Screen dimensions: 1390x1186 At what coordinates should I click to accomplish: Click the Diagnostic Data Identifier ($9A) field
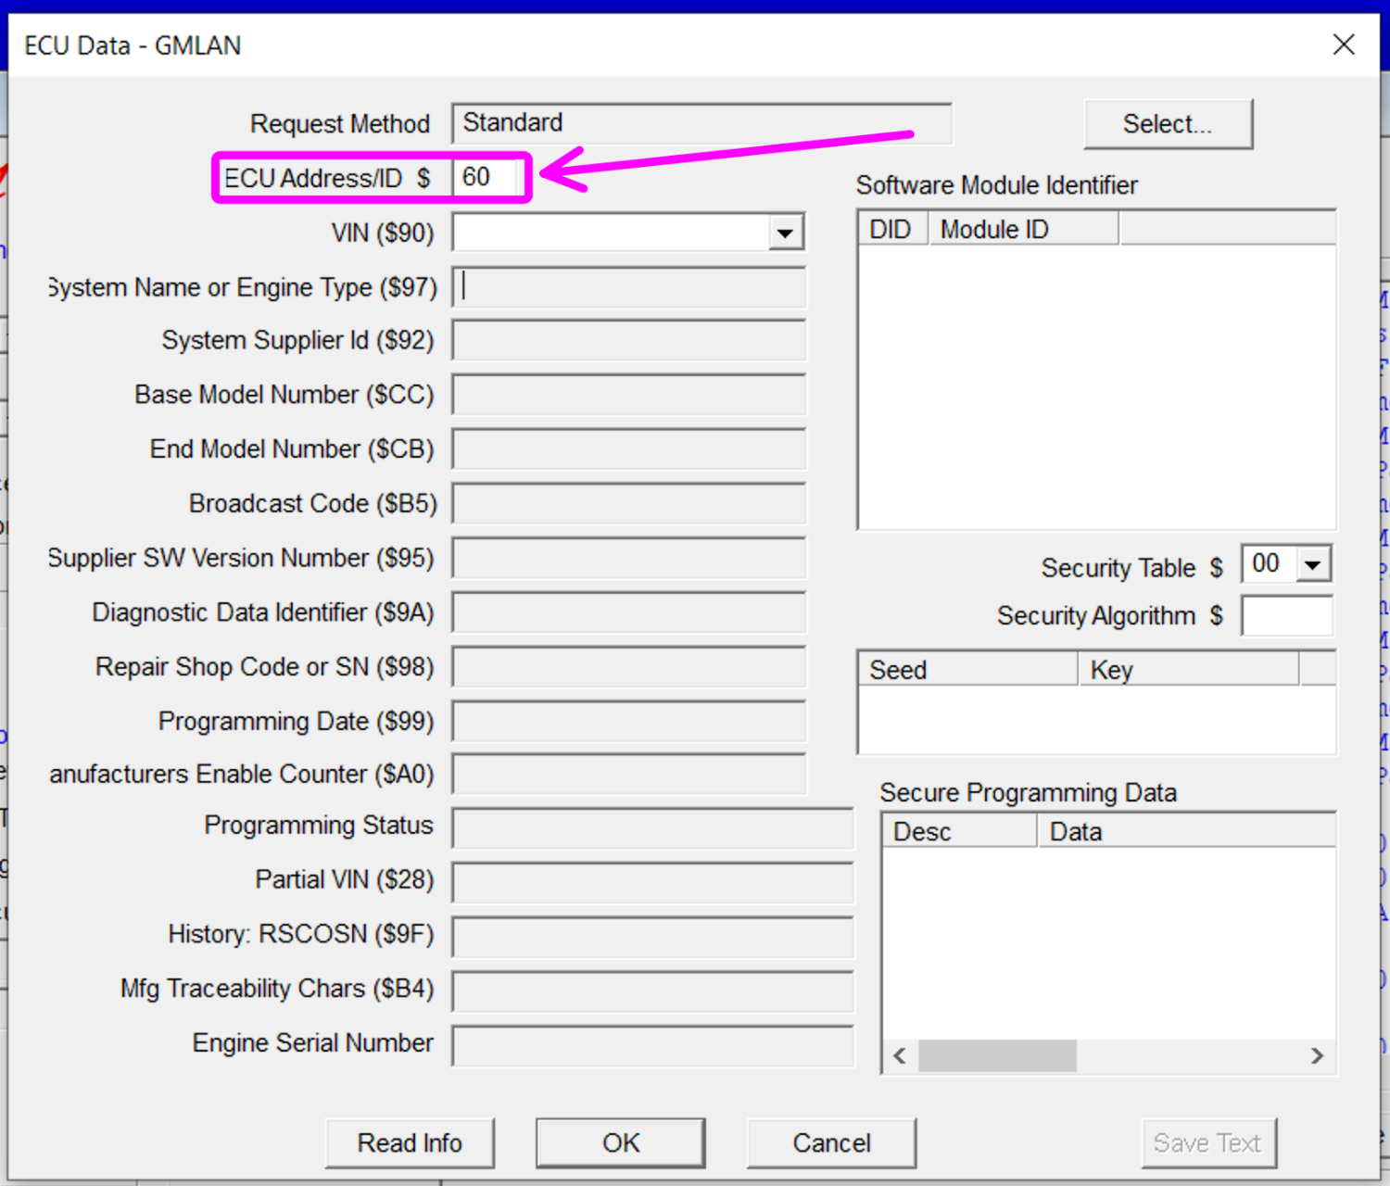[629, 612]
